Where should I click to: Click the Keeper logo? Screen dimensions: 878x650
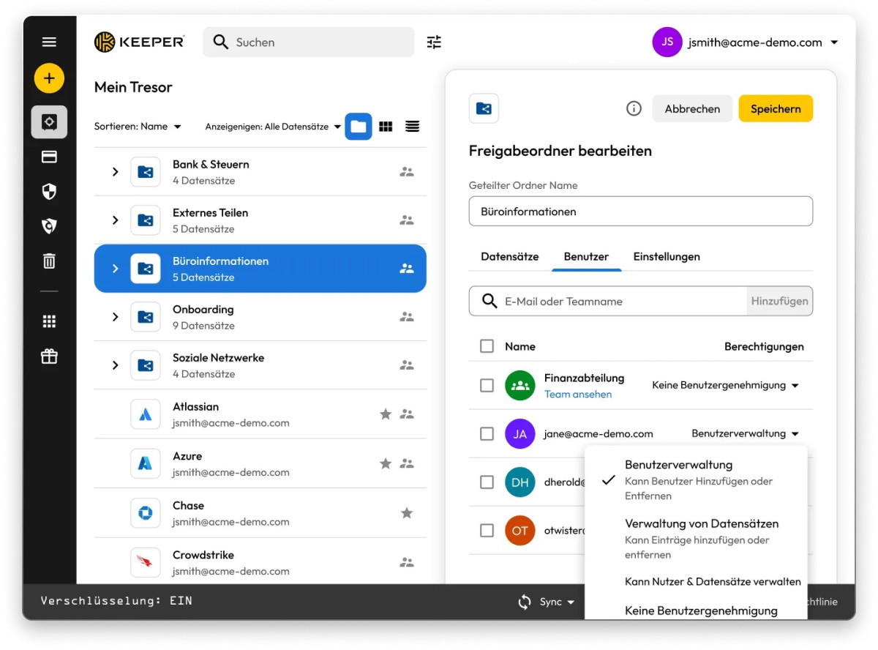coord(139,42)
